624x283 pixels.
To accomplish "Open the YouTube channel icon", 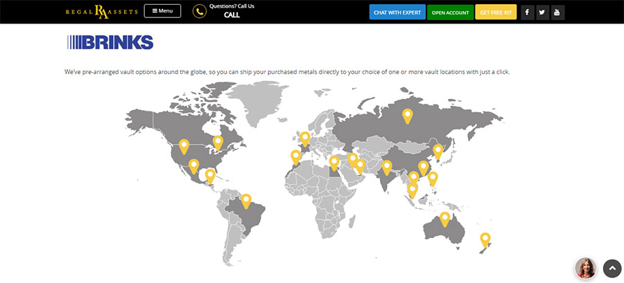I will pos(557,12).
